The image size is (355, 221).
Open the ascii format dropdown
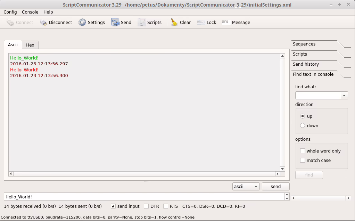tap(246, 187)
